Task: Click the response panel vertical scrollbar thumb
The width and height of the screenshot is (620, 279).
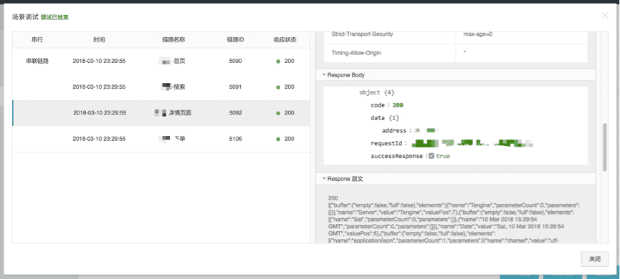Action: click(x=604, y=147)
